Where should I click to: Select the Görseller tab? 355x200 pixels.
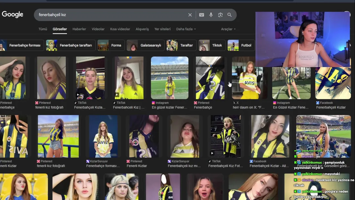60,29
